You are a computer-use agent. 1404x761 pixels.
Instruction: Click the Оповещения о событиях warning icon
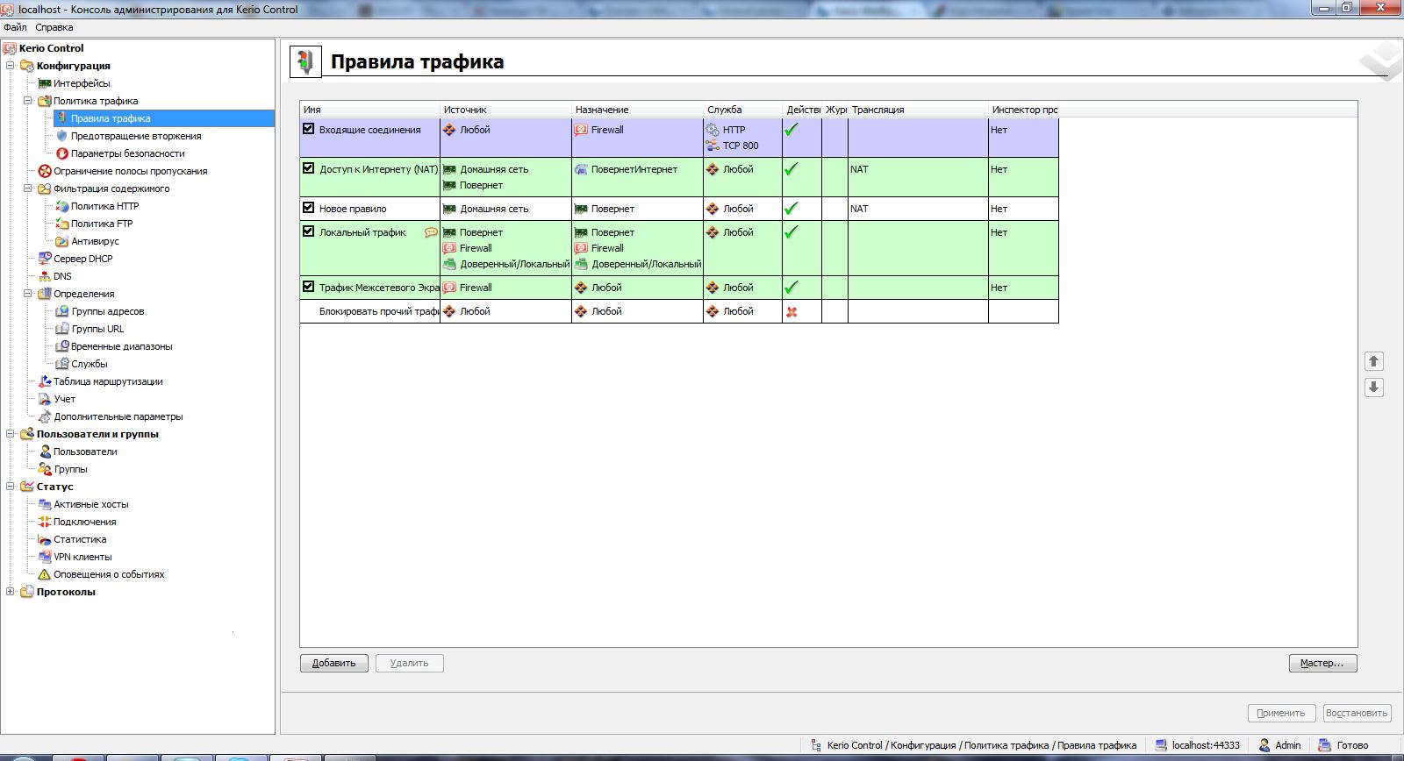tap(45, 574)
